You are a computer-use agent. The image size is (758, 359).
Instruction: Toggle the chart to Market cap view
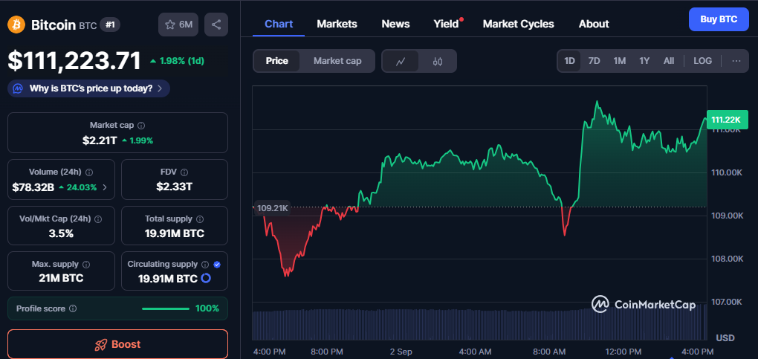coord(337,61)
